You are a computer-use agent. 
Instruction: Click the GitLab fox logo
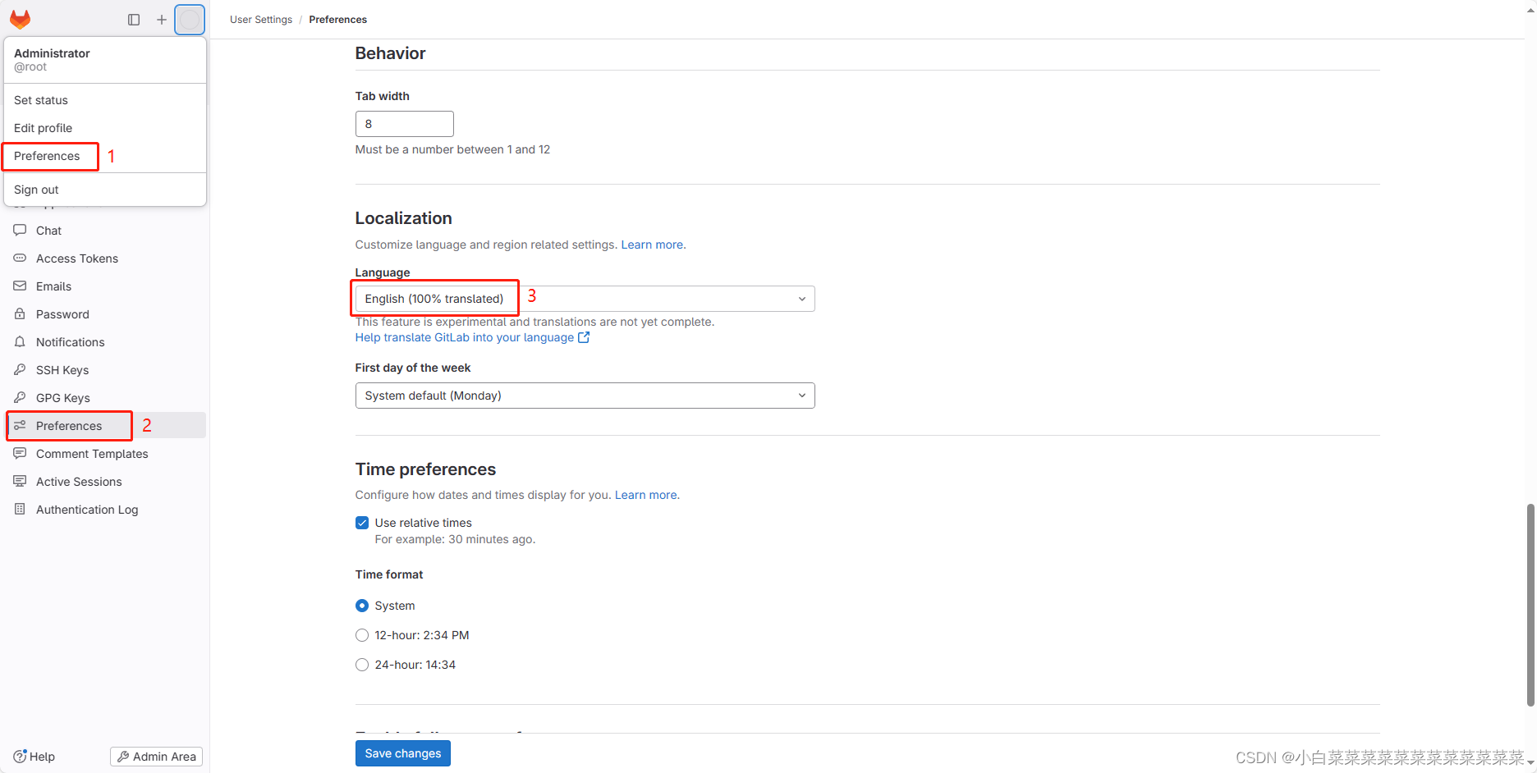pos(21,19)
